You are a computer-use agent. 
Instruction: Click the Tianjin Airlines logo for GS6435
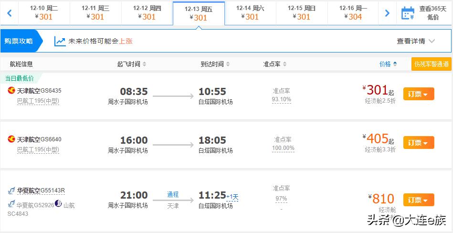[11, 91]
